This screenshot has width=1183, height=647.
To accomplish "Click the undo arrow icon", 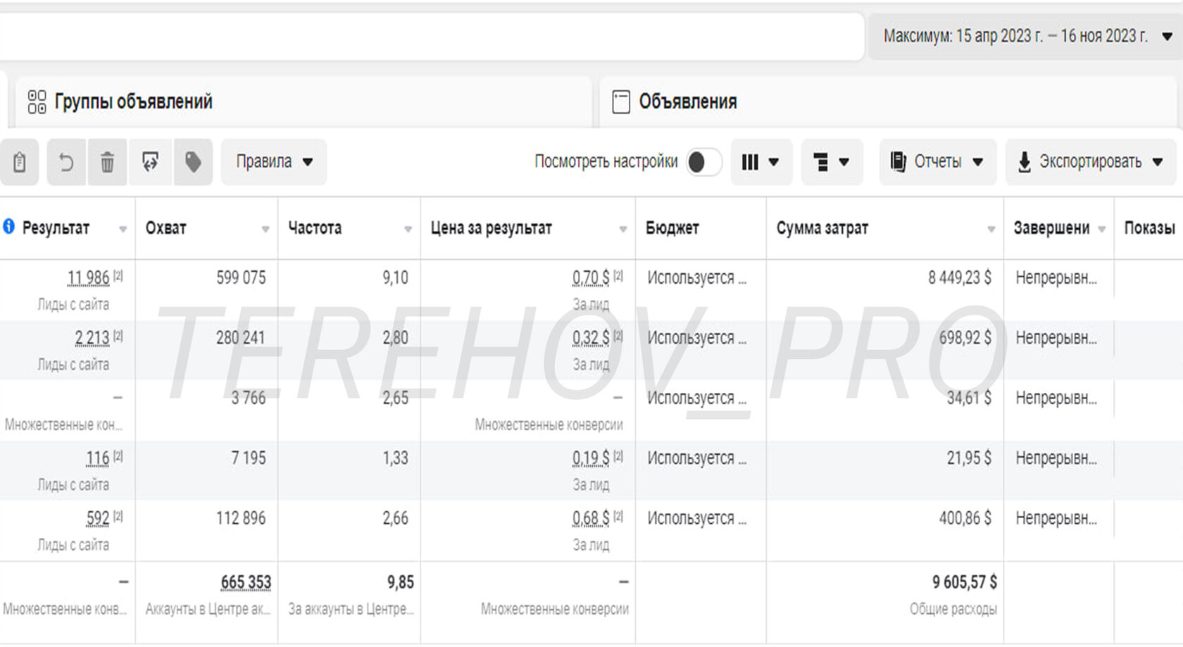I will tap(66, 162).
